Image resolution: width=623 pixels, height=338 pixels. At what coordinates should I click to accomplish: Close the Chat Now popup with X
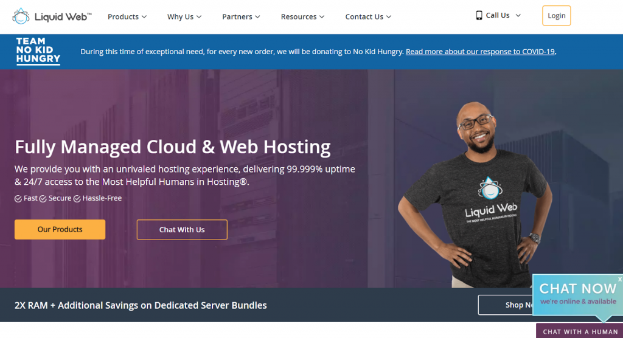point(619,279)
